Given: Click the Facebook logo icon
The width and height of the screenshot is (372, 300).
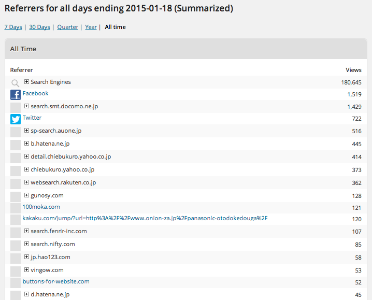Looking at the screenshot, I should point(16,95).
